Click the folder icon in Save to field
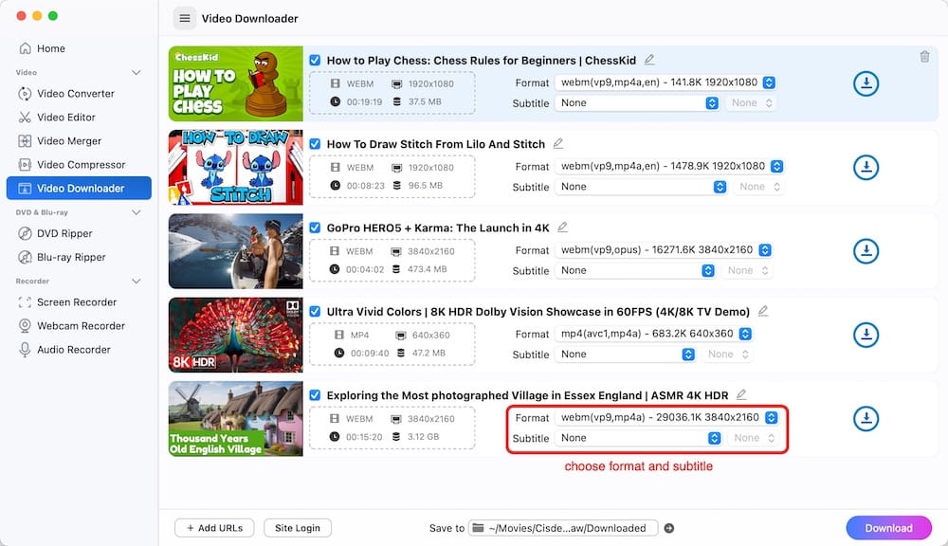Screen dimensions: 948x546 click(x=478, y=528)
